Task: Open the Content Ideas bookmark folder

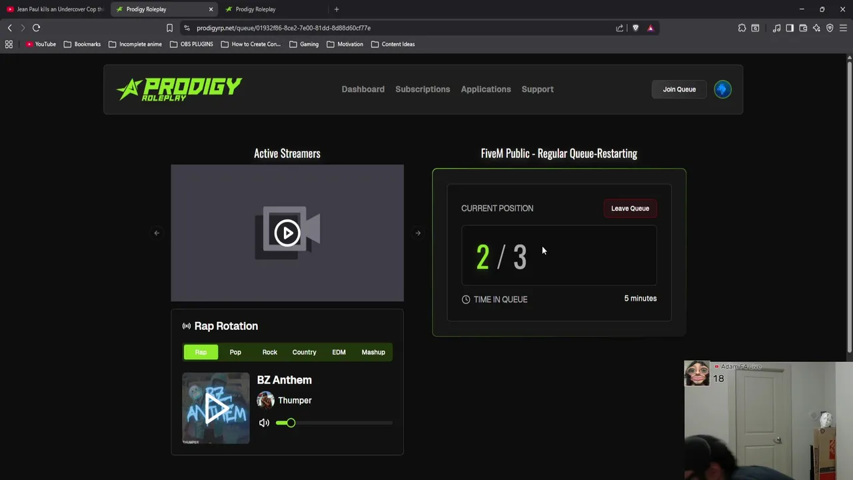Action: coord(393,44)
